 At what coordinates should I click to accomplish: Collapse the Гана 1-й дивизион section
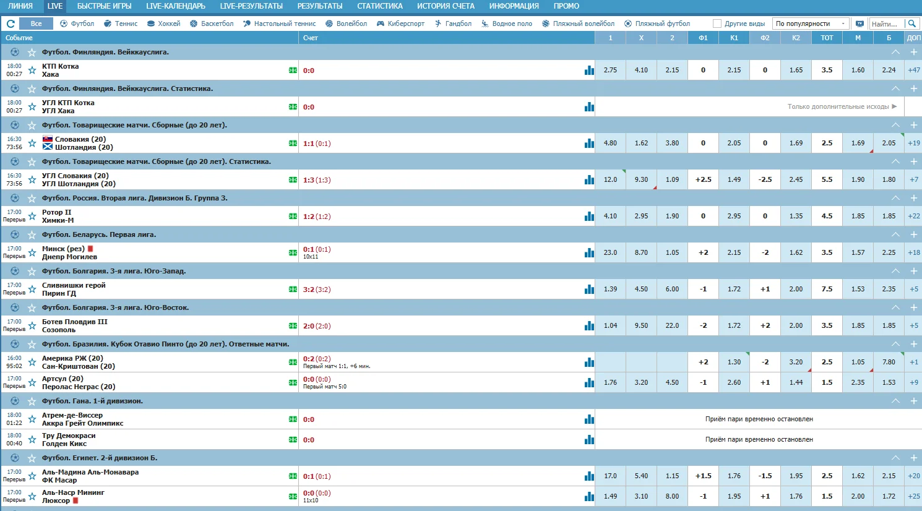coord(895,401)
